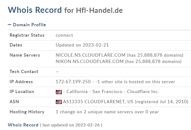191x130 pixels.
Task: Click the 'Registrar Status' row label
Action: pos(27,35)
